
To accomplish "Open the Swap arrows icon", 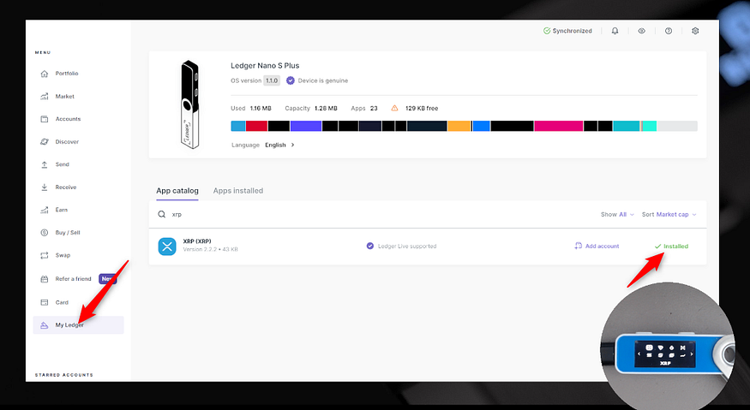I will (45, 255).
